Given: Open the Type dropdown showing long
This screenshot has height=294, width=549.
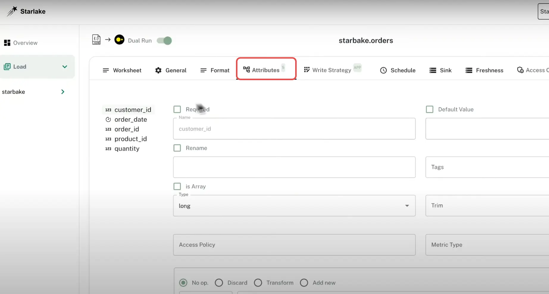Looking at the screenshot, I should 294,206.
